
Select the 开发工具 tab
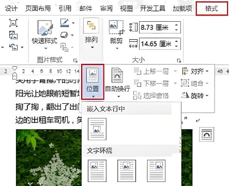[x=152, y=8]
